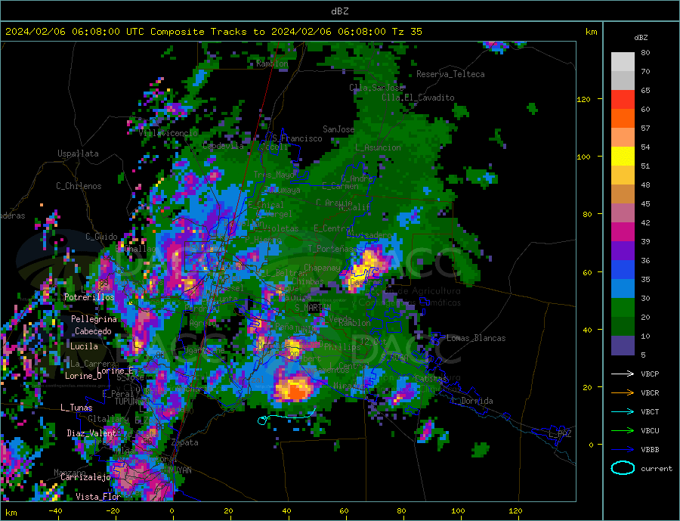This screenshot has height=521, width=680.
Task: Click the L_Asuncion place label
Action: pos(379,147)
